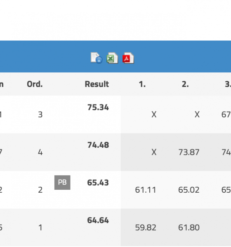
Task: Select the 74.48 result value
Action: point(98,145)
